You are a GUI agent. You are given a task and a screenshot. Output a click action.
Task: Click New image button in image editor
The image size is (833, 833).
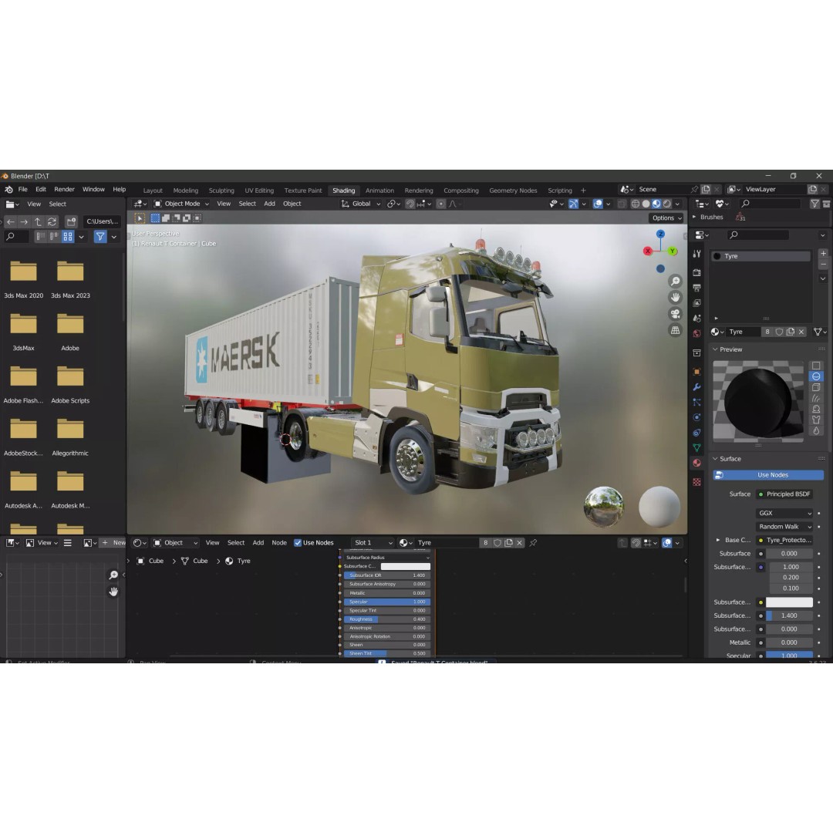(x=113, y=543)
